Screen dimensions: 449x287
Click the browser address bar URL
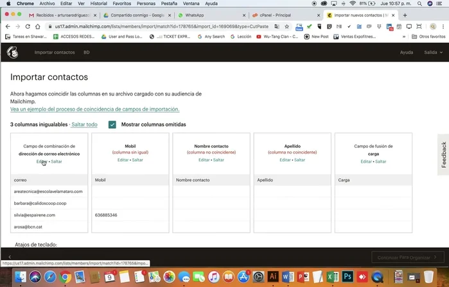tap(161, 26)
